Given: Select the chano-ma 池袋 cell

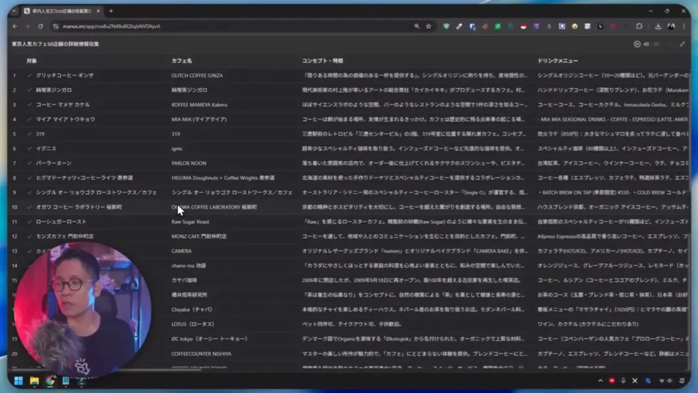Looking at the screenshot, I should 189,265.
